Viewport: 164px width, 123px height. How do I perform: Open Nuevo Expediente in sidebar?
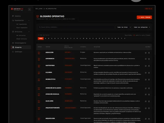click(22, 28)
